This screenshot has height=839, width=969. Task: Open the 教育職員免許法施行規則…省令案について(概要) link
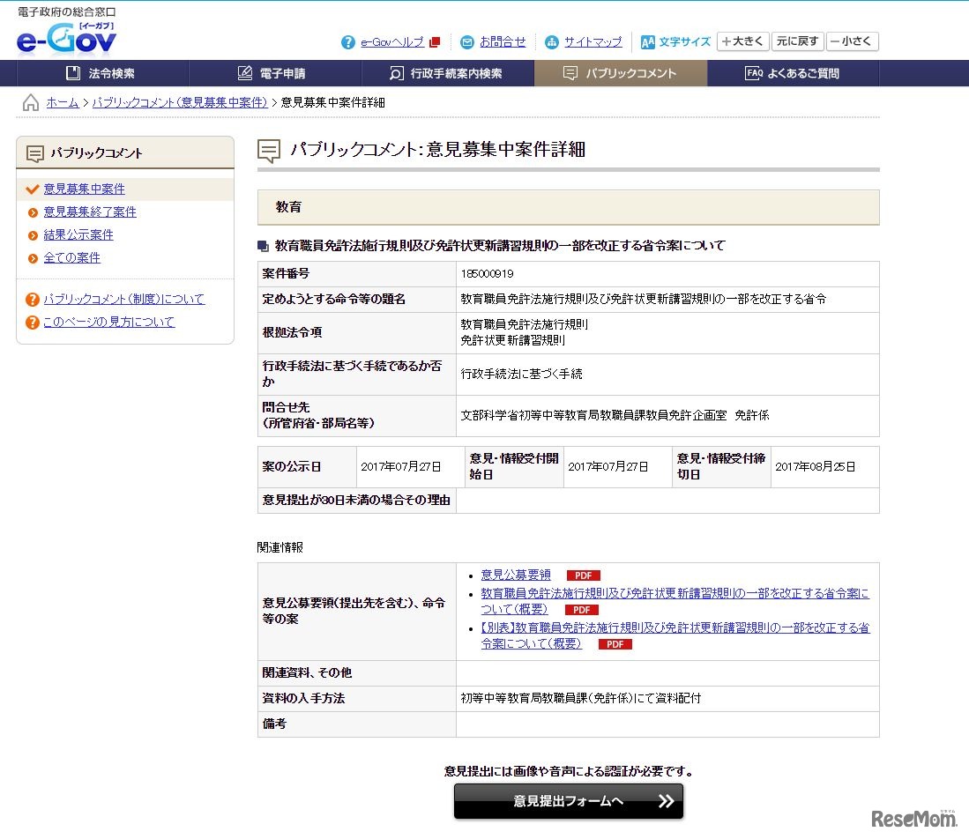click(675, 601)
